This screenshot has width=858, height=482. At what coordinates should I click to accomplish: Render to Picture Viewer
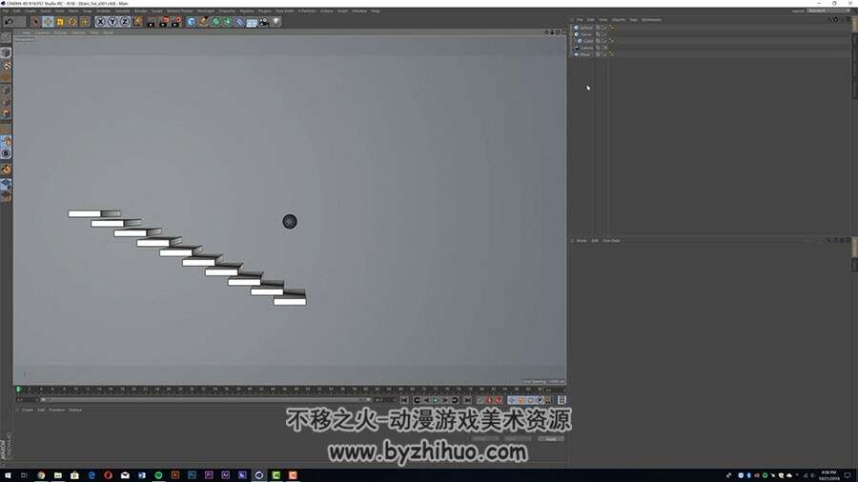(164, 22)
